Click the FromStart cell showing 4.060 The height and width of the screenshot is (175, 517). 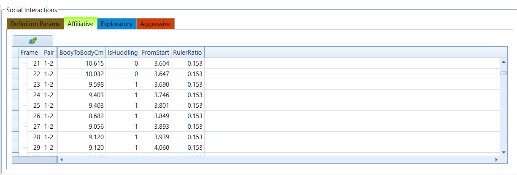155,148
